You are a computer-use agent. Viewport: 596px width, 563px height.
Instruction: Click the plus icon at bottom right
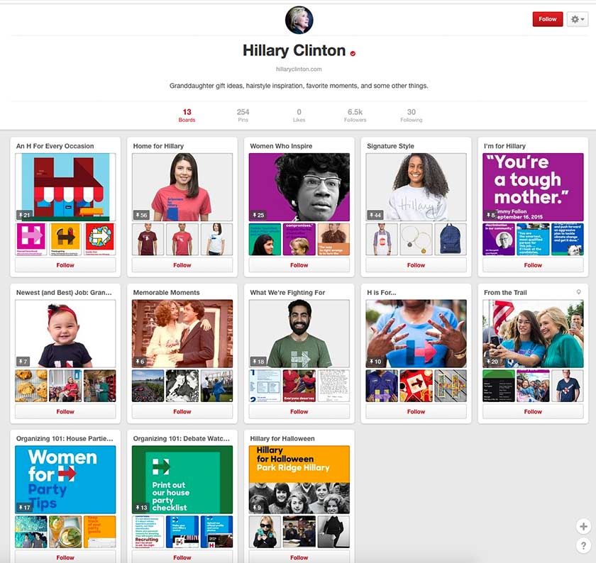pyautogui.click(x=583, y=526)
